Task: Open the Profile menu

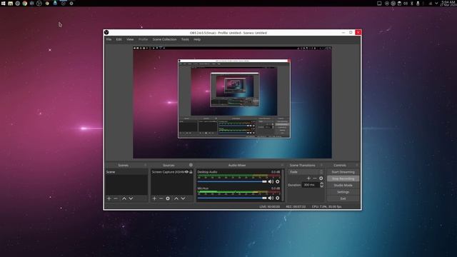Action: (143, 39)
